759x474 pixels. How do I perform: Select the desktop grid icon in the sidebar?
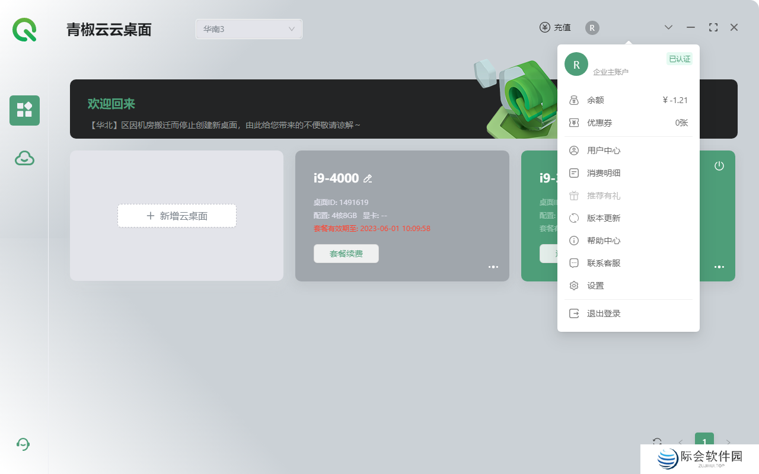24,110
